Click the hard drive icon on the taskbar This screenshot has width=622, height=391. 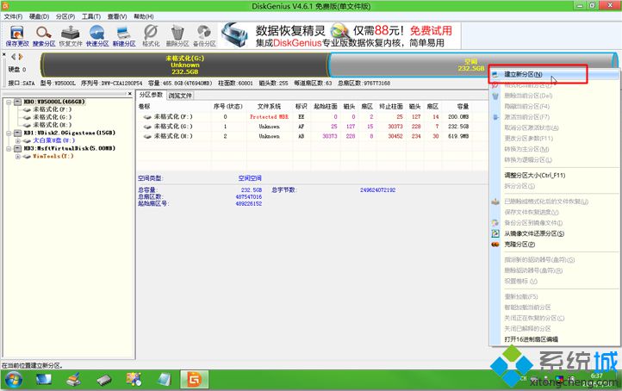(104, 381)
